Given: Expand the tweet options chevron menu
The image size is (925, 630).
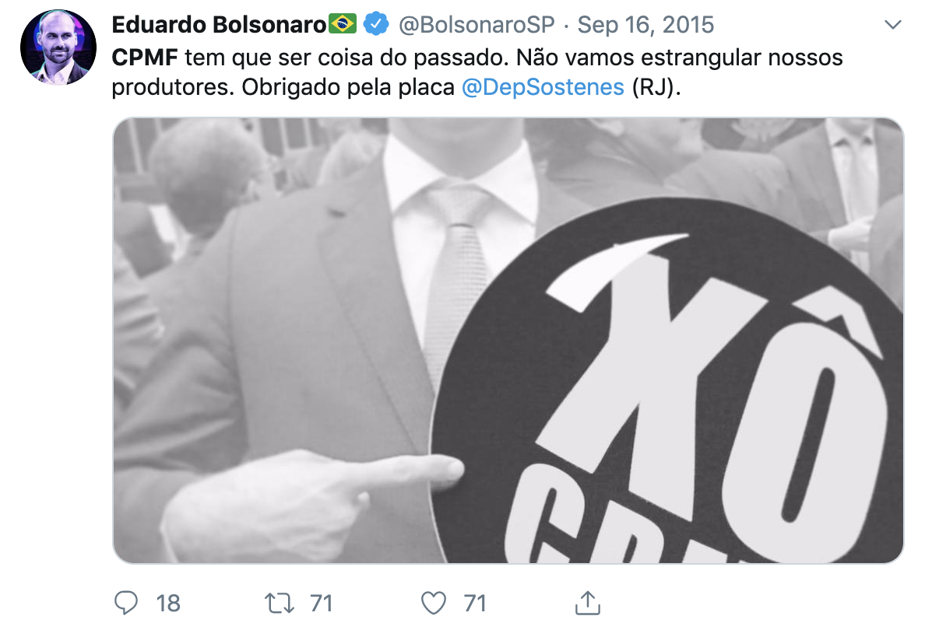Looking at the screenshot, I should [893, 25].
